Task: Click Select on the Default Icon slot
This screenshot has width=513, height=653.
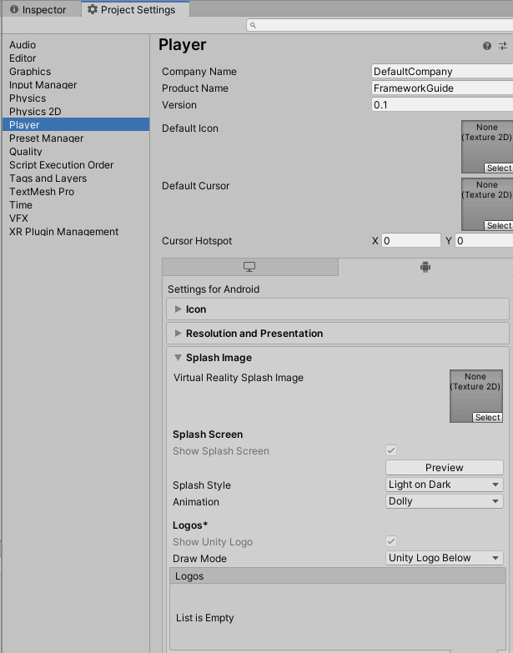Action: click(499, 168)
